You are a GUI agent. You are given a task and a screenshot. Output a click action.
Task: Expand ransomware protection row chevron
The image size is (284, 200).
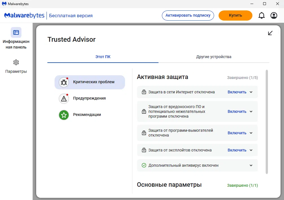click(251, 133)
